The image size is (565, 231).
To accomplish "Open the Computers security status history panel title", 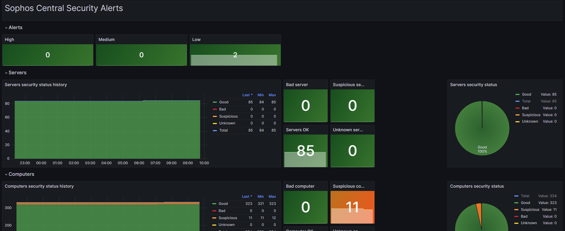I will click(x=39, y=186).
